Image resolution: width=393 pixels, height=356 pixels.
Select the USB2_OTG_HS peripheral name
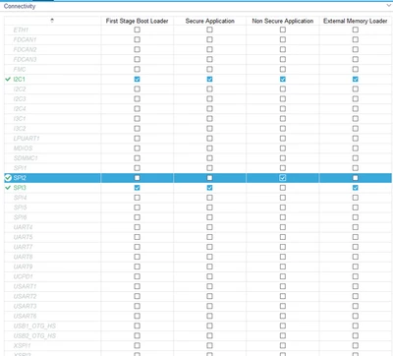click(x=34, y=335)
